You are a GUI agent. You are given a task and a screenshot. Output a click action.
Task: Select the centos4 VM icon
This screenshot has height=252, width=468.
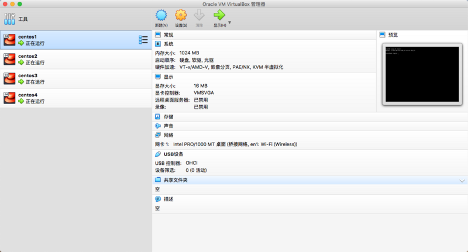(9, 98)
